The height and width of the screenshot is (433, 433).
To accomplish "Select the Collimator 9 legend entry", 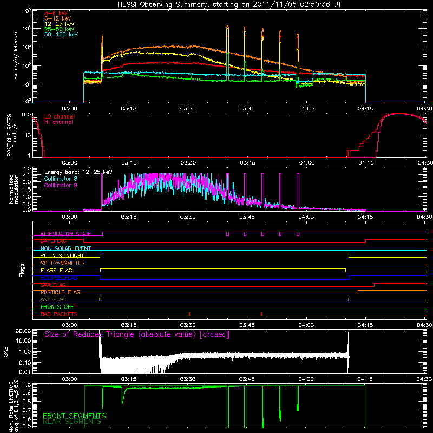I will click(61, 185).
